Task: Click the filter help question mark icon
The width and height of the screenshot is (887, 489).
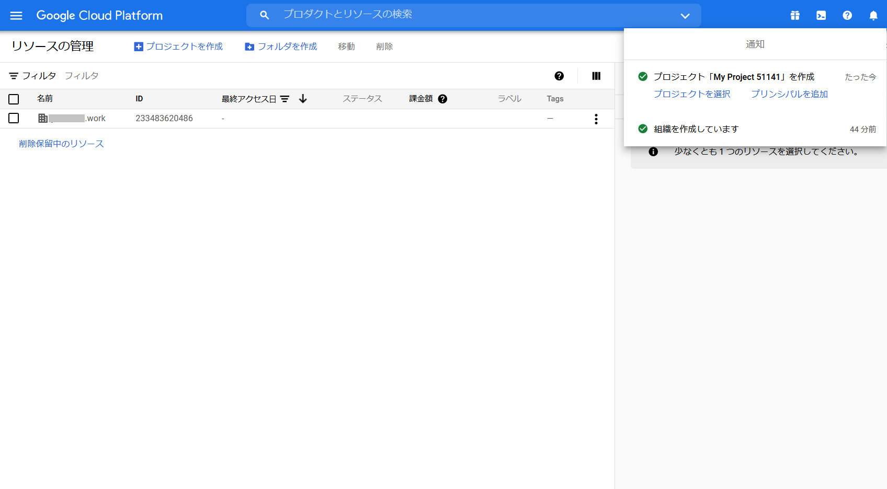Action: pos(559,76)
